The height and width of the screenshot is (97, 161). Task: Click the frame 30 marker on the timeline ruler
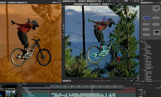93,86
